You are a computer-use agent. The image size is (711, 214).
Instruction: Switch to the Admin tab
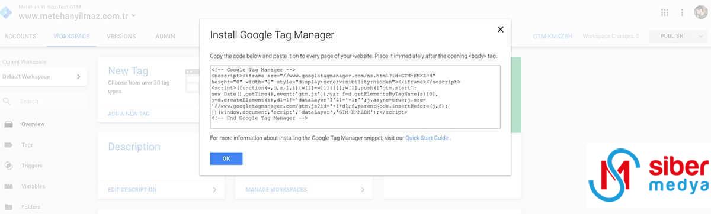point(165,36)
